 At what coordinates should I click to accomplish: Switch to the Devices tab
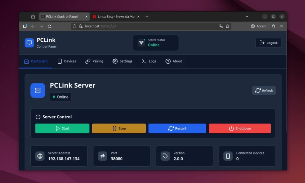pyautogui.click(x=67, y=61)
